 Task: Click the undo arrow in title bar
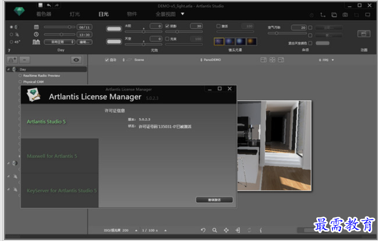49,5
